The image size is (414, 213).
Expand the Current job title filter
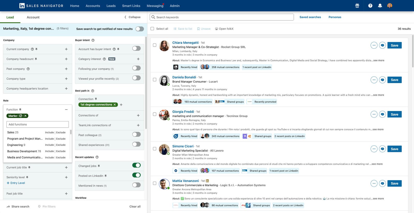[66, 167]
